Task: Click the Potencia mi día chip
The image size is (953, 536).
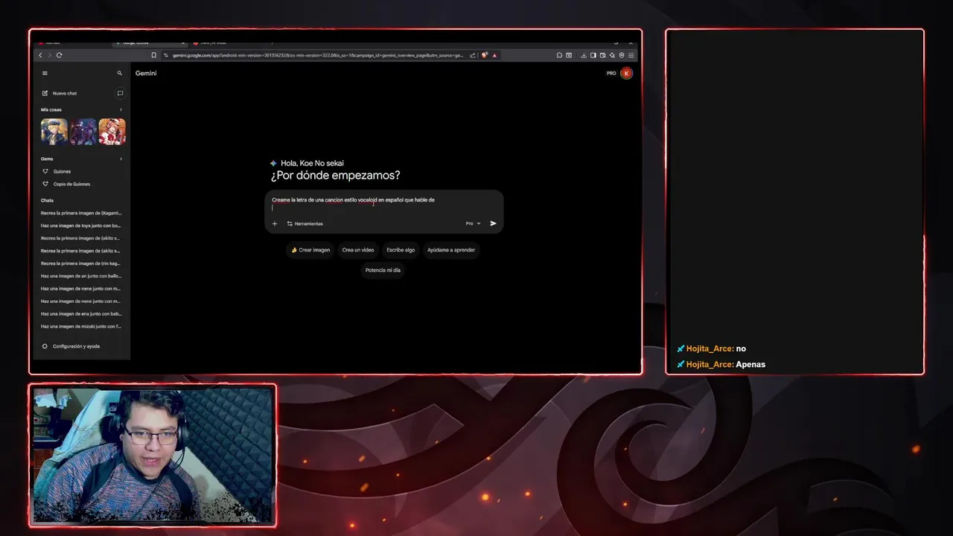Action: [x=383, y=270]
